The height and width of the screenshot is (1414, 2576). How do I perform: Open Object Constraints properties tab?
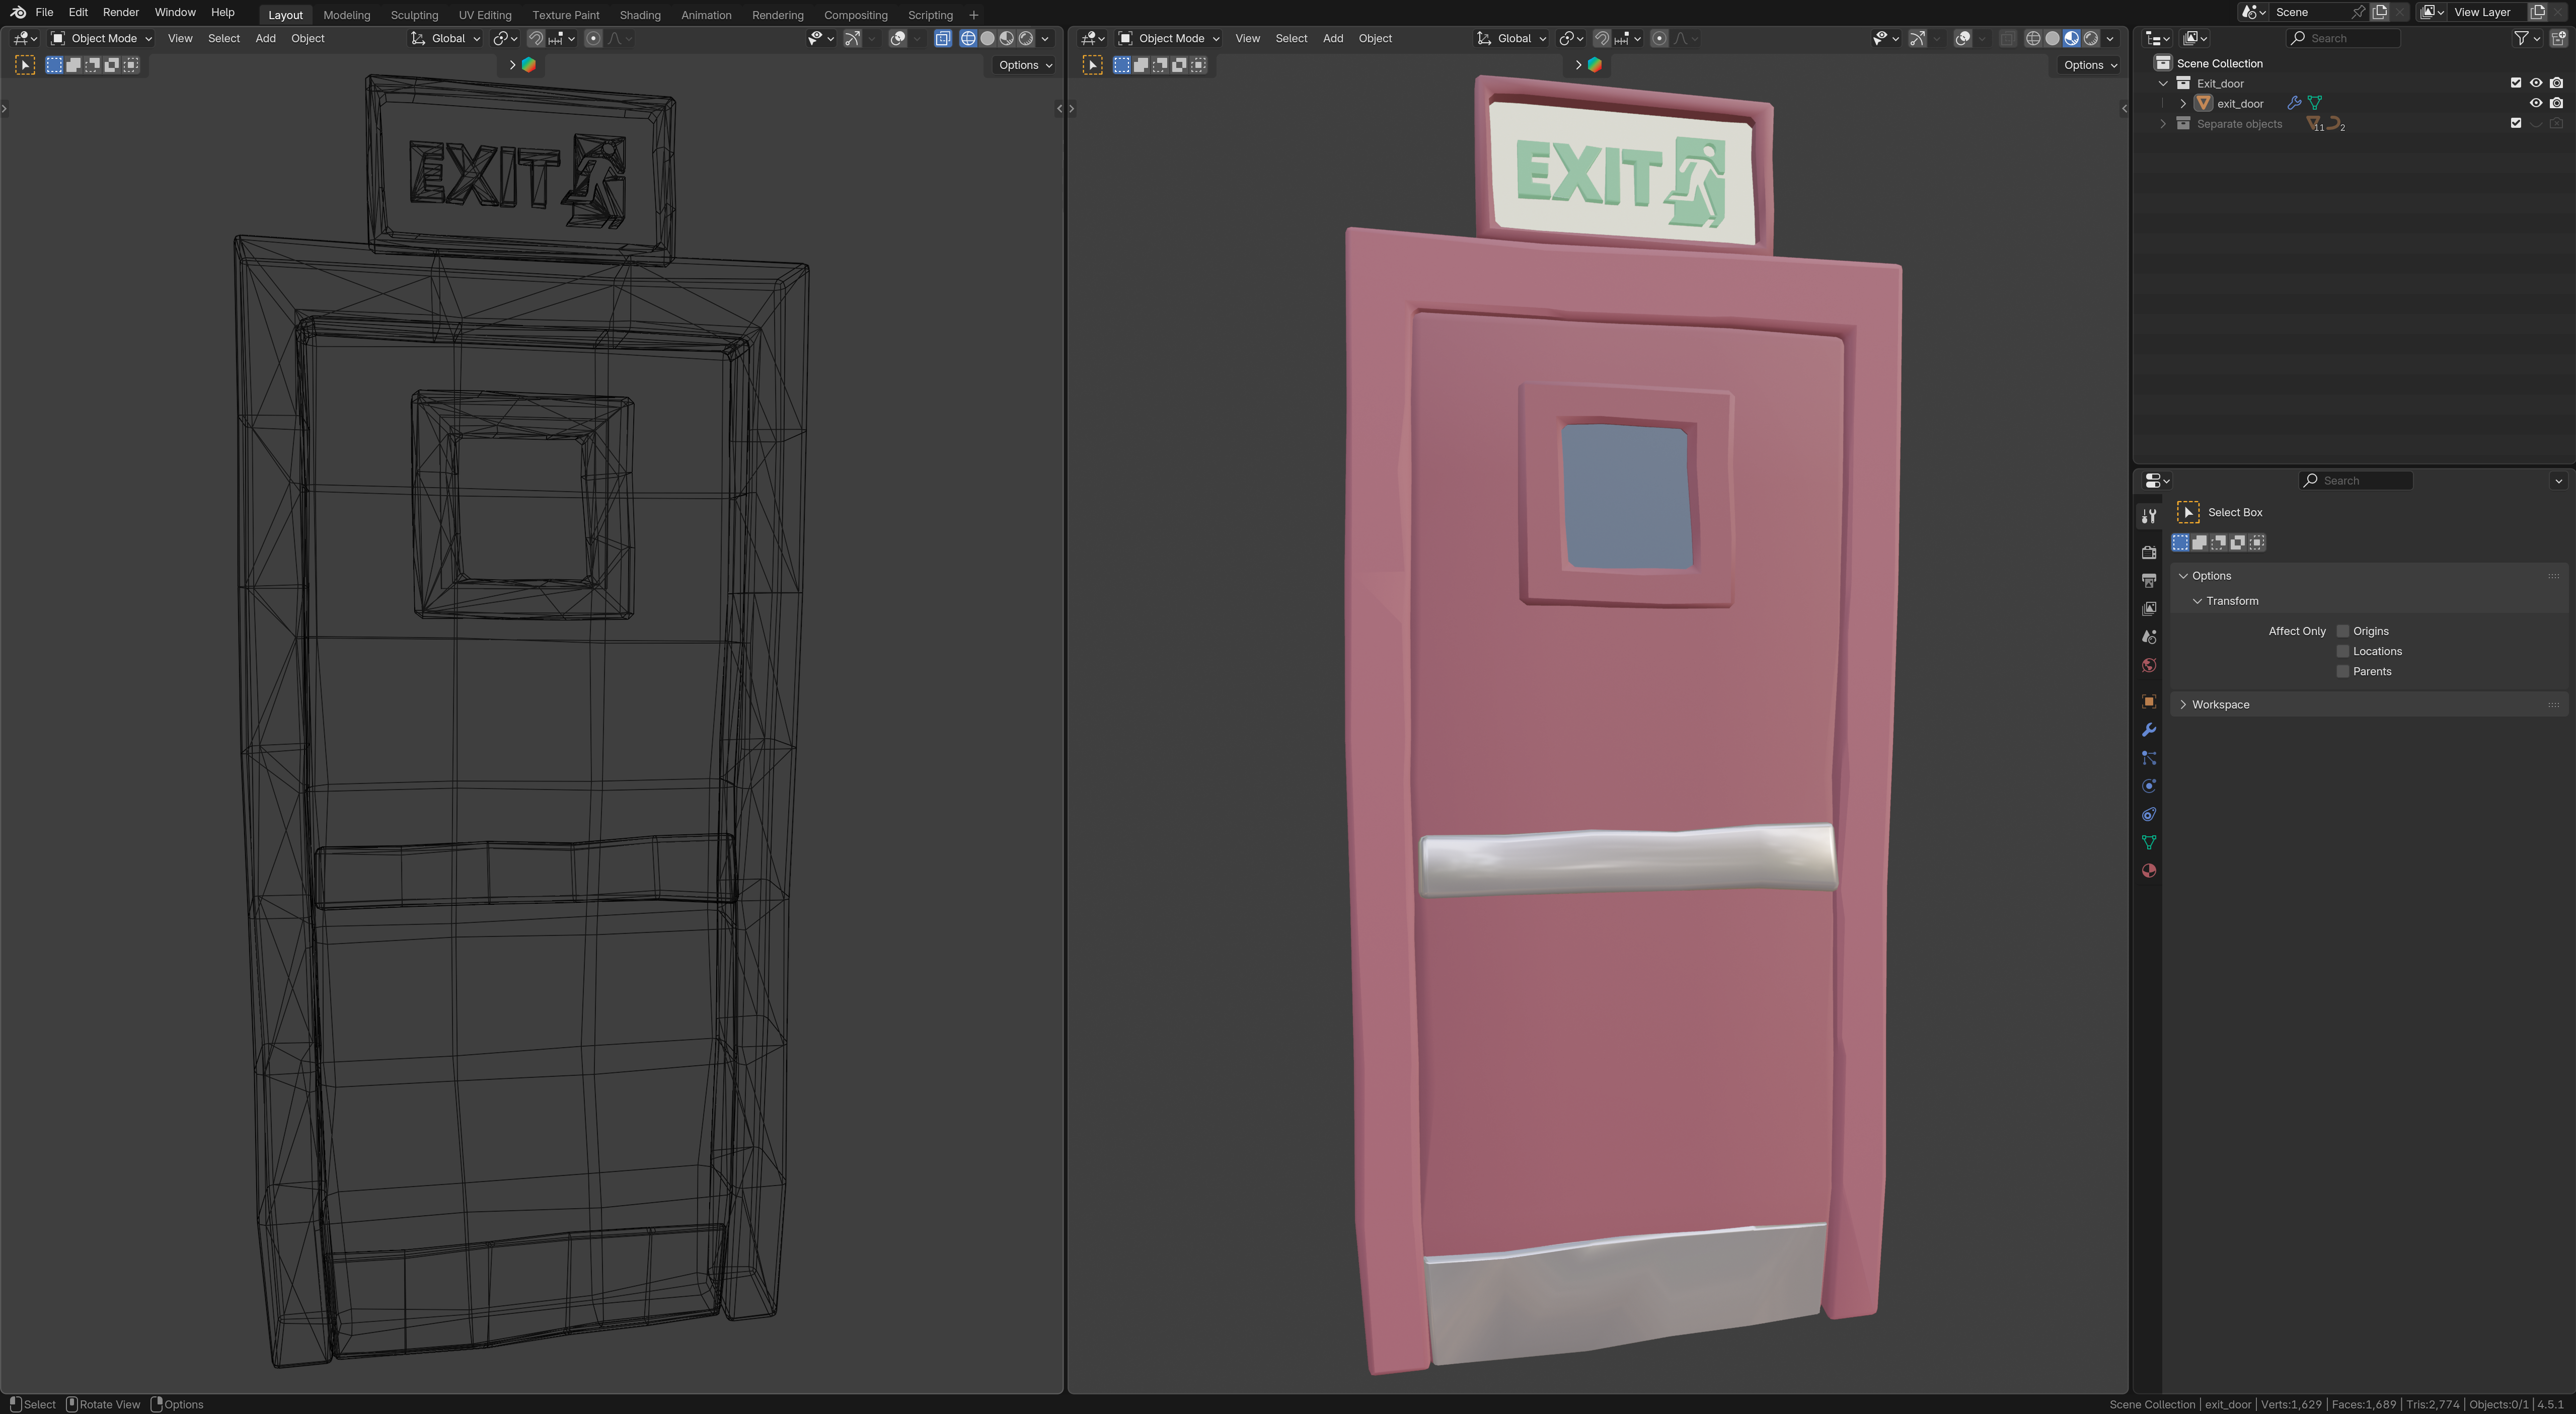(x=2148, y=814)
